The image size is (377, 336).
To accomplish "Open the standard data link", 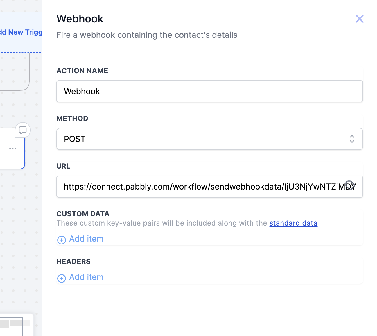I will (293, 223).
